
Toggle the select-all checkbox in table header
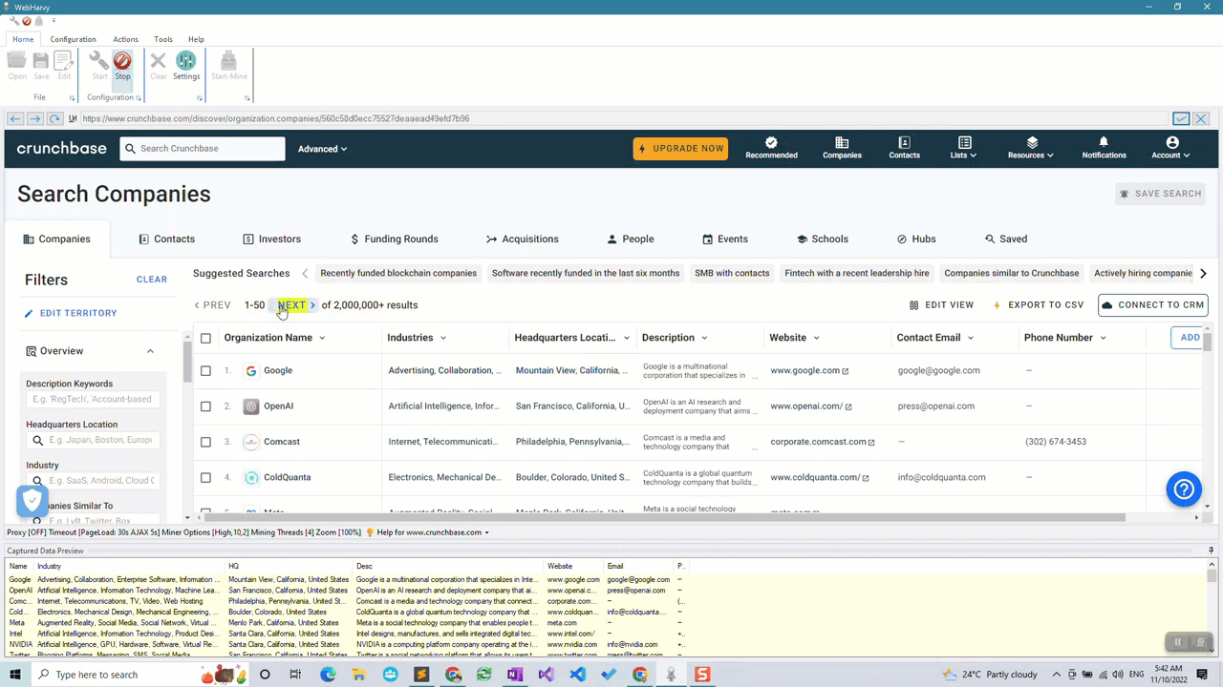[x=205, y=338]
